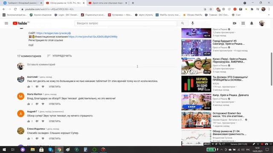Image resolution: width=273 pixels, height=153 pixels.
Task: Dislike Анатолий's comment
Action: pos(37,87)
